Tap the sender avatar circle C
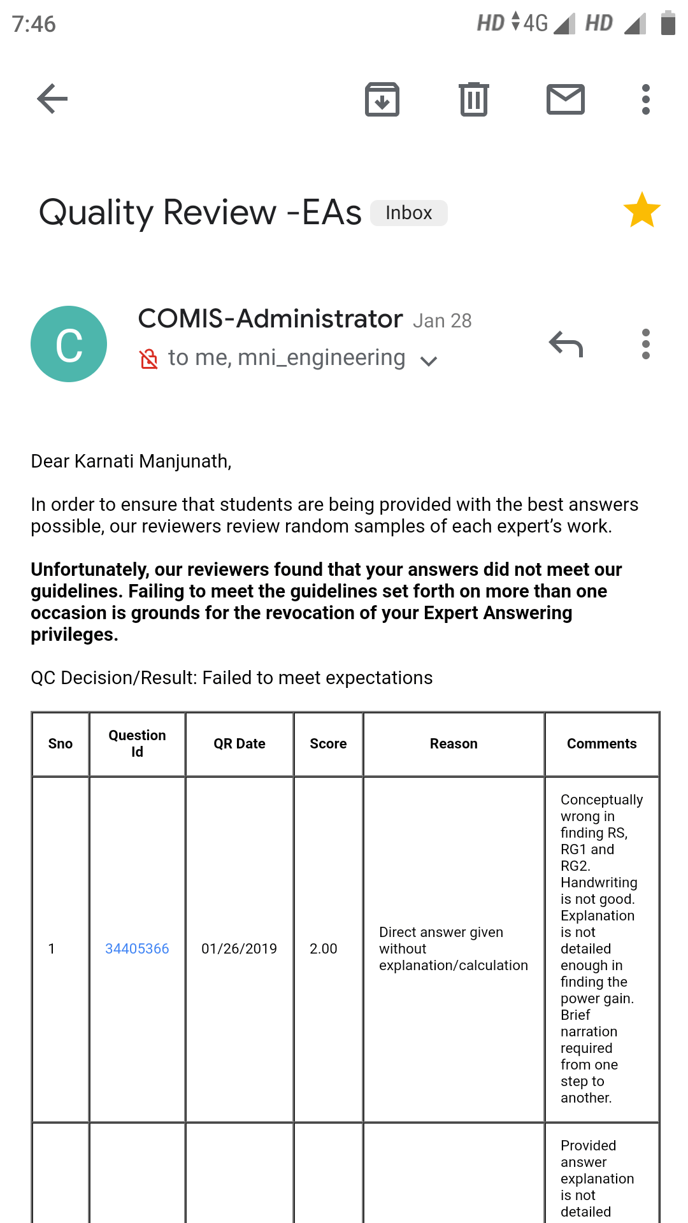 click(x=69, y=344)
